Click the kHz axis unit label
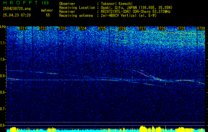 click(x=3, y=27)
